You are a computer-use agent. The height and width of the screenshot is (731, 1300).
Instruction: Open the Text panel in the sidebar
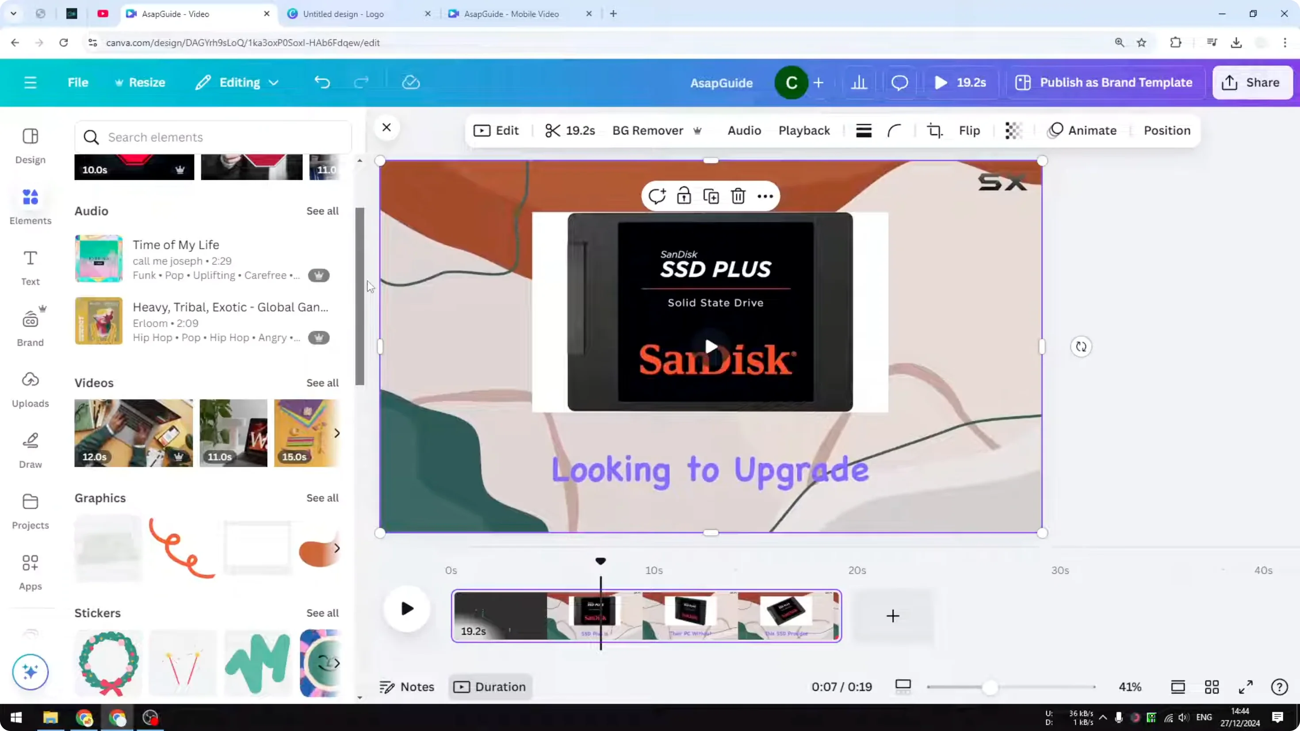click(30, 267)
